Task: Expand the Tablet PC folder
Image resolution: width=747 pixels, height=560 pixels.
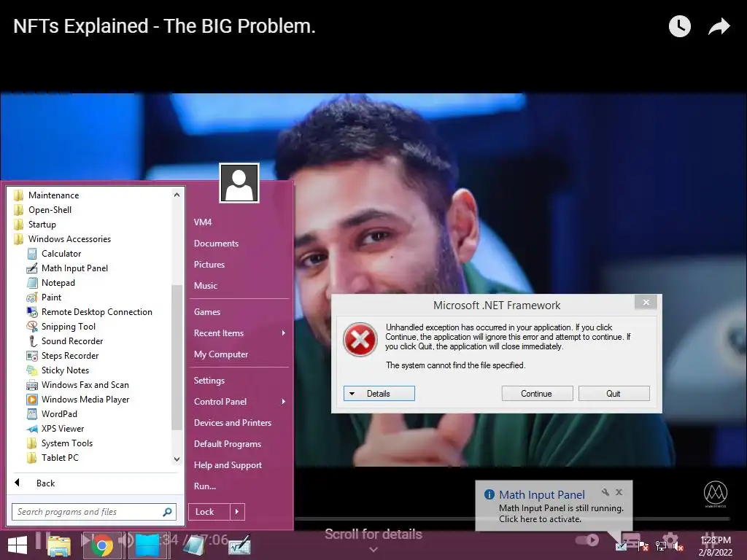Action: click(x=53, y=458)
